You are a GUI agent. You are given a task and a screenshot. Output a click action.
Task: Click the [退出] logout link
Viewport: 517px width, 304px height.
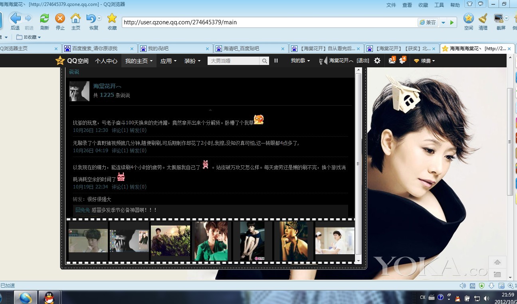[363, 61]
